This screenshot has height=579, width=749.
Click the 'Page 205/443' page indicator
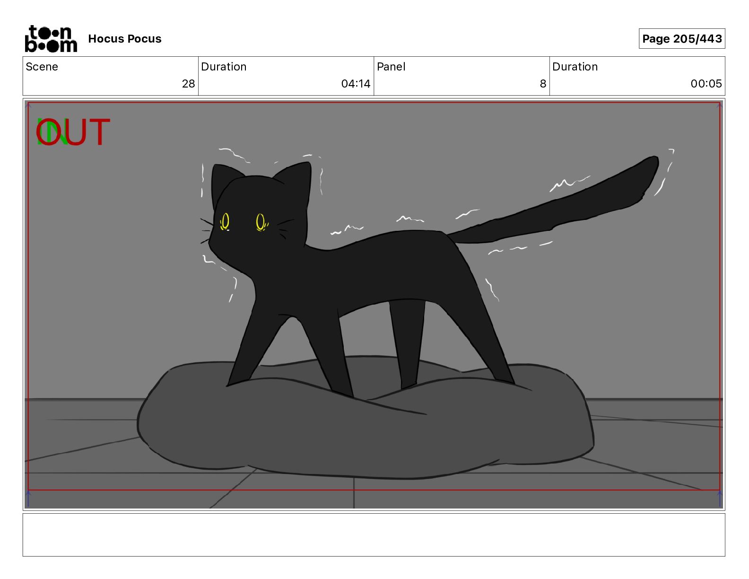pos(682,39)
